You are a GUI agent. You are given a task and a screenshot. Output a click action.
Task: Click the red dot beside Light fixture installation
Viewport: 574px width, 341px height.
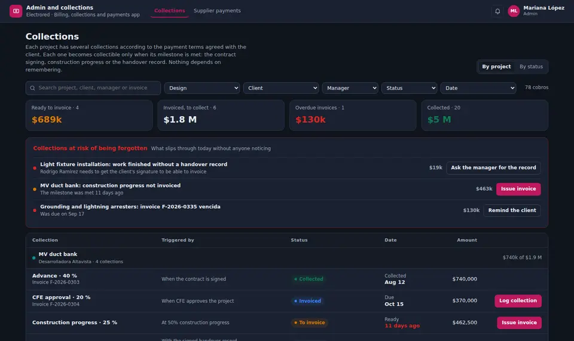pyautogui.click(x=35, y=168)
